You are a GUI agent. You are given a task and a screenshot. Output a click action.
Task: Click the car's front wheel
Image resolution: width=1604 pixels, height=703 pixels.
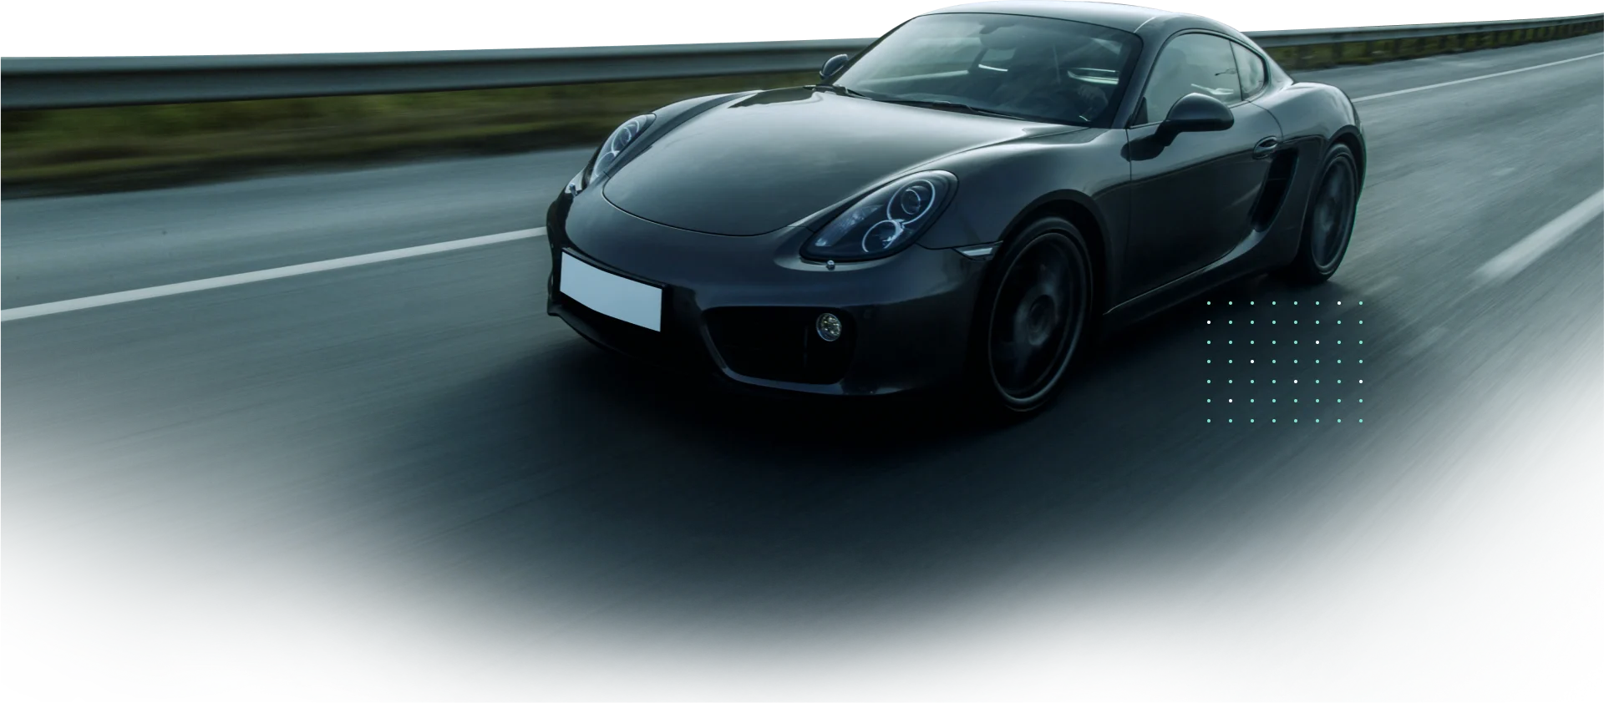tap(1037, 316)
